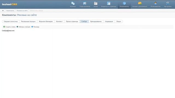Switch to the Брендирование tab
Screen dimensions: 175x98
tap(96, 22)
